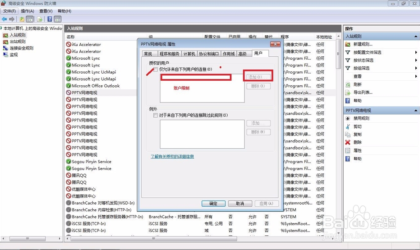Click 新建规则 icon in actions pane
This screenshot has height=250, width=420.
(348, 44)
